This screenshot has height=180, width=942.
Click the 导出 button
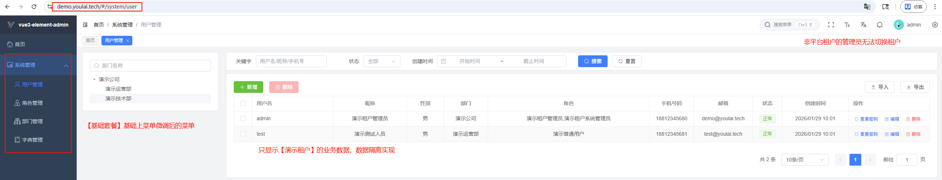point(915,87)
